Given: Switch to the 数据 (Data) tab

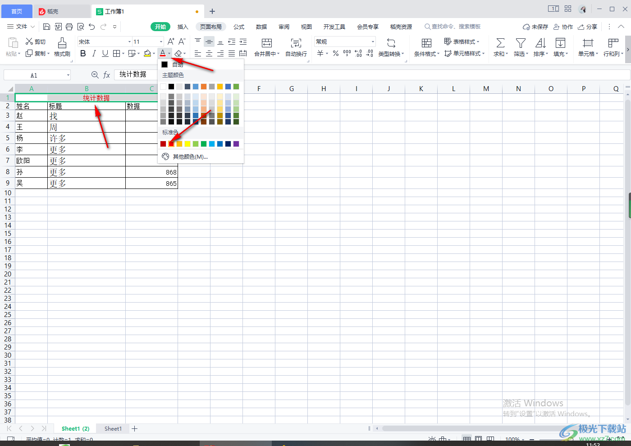Looking at the screenshot, I should [x=261, y=27].
